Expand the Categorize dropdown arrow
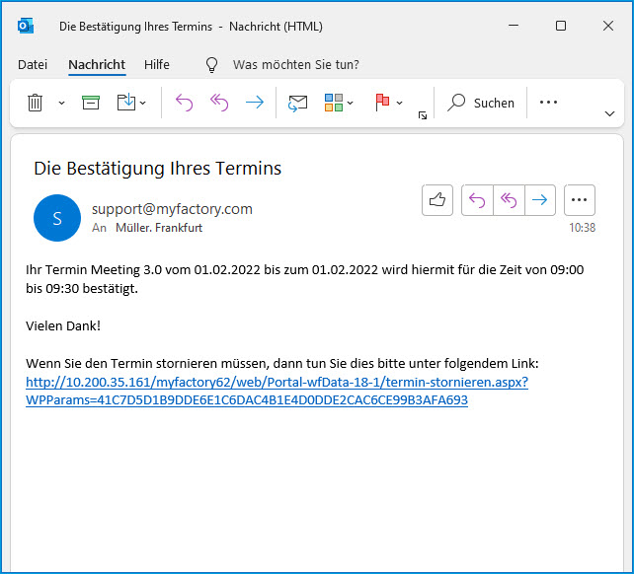634x574 pixels. pos(351,103)
